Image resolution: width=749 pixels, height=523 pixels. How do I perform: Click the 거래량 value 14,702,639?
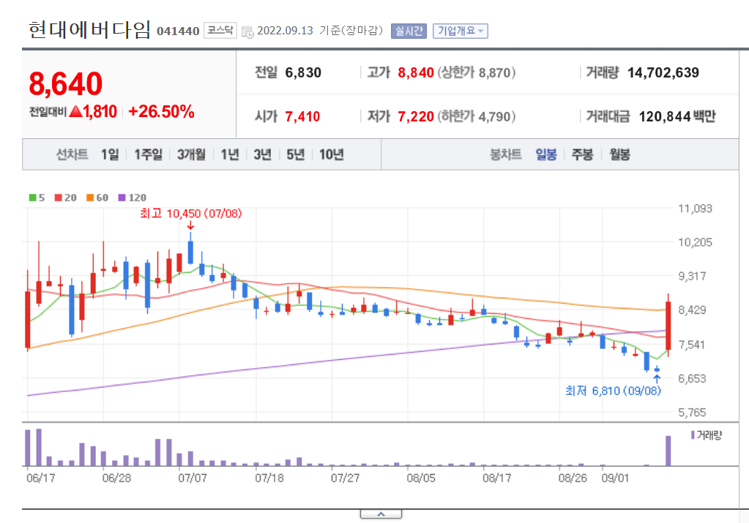click(663, 72)
